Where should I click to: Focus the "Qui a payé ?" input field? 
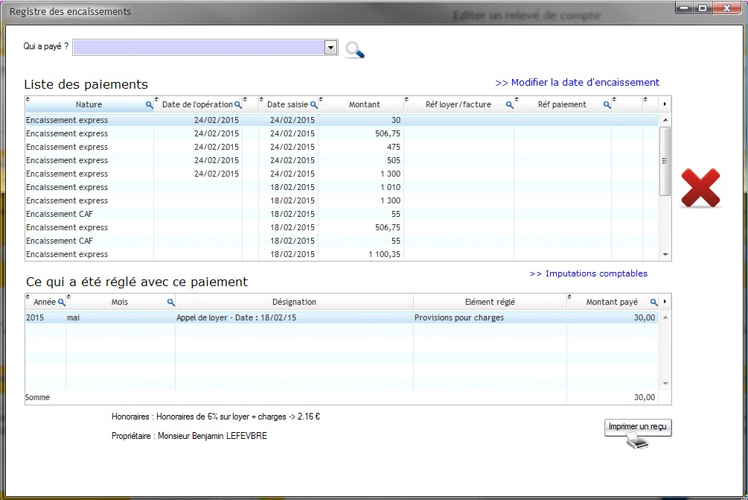coord(199,47)
